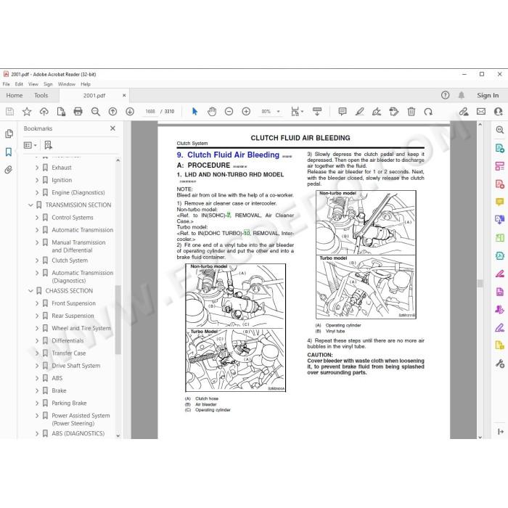Open notifications bell
This screenshot has height=508, width=508.
462,95
